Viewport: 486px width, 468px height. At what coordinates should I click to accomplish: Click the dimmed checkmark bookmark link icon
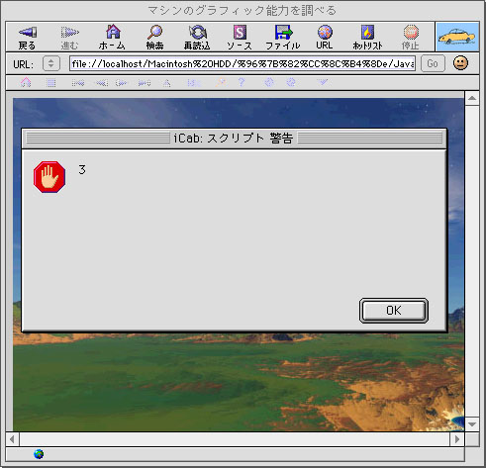[323, 82]
